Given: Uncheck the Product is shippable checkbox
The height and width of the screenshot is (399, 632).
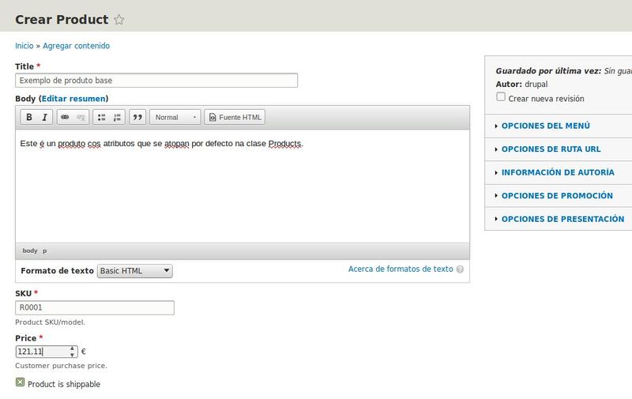Looking at the screenshot, I should [21, 382].
